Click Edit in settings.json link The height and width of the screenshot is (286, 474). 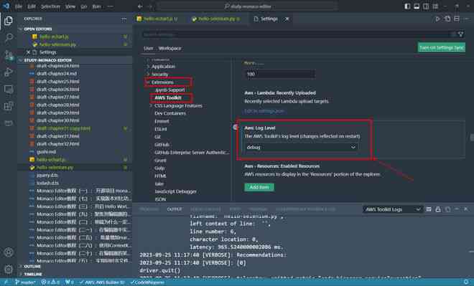click(264, 111)
